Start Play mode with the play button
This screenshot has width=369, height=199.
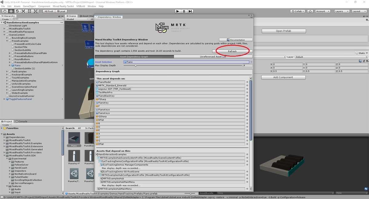click(177, 11)
